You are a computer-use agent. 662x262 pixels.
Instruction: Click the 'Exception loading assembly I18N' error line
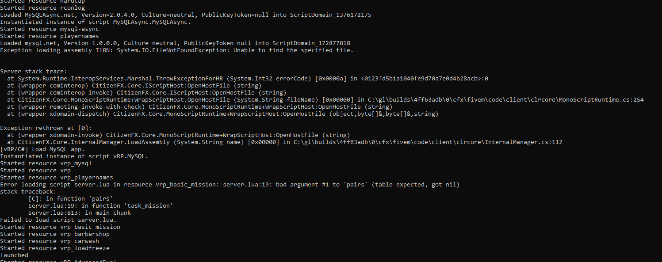point(177,50)
